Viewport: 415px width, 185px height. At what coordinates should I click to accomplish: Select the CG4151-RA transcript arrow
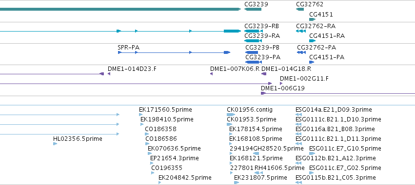[312, 41]
